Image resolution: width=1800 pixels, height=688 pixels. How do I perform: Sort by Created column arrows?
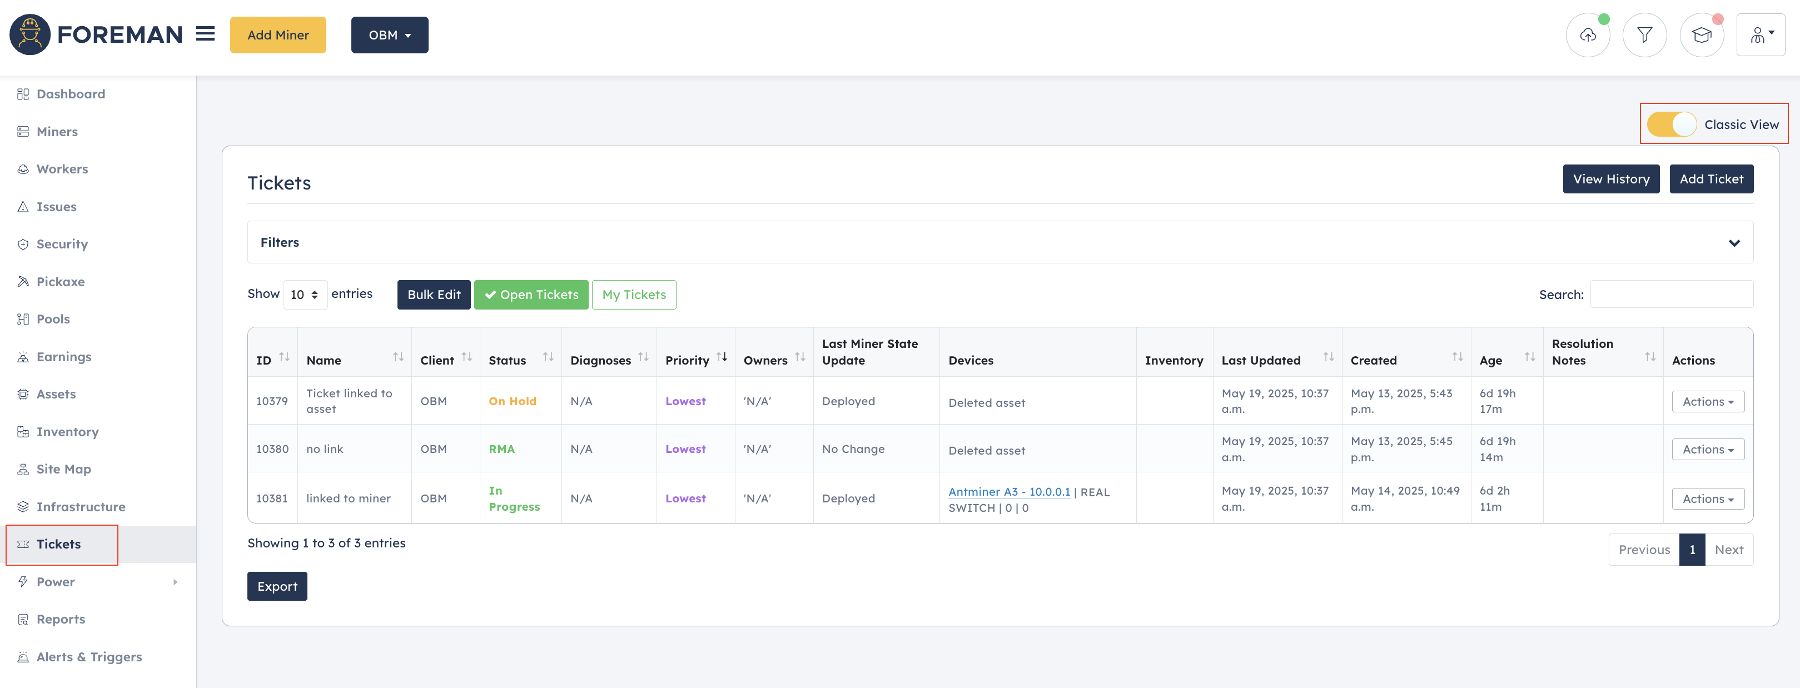1458,357
